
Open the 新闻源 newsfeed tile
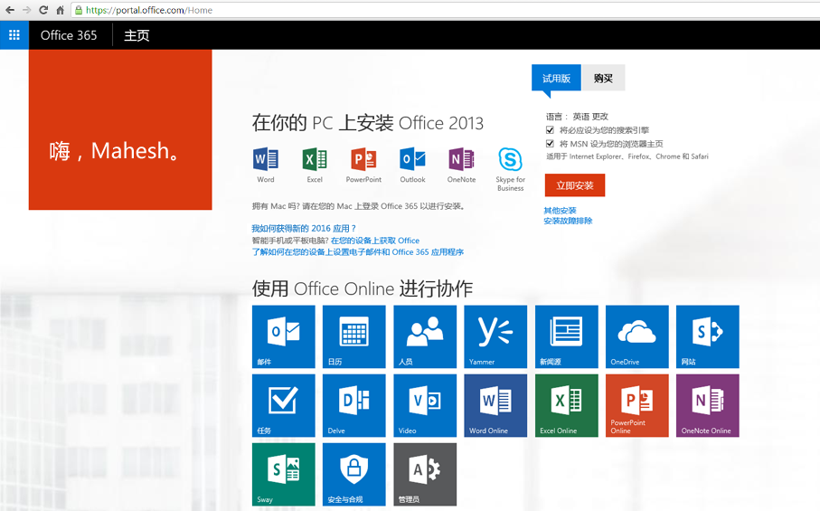click(x=566, y=336)
